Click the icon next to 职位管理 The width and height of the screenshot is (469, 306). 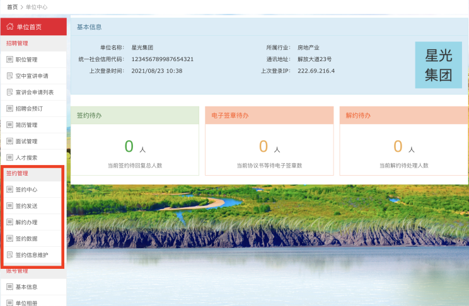[x=9, y=60]
